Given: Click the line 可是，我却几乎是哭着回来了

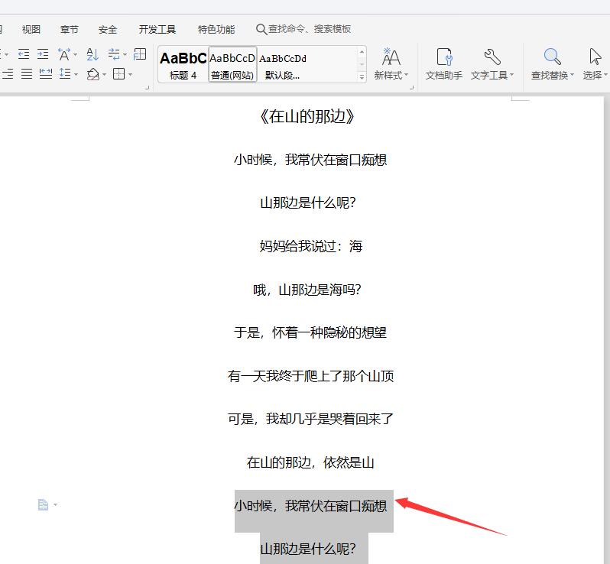Looking at the screenshot, I should click(x=311, y=419).
